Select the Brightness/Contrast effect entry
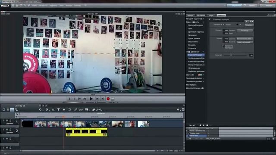The image size is (276, 155). pos(195,25)
